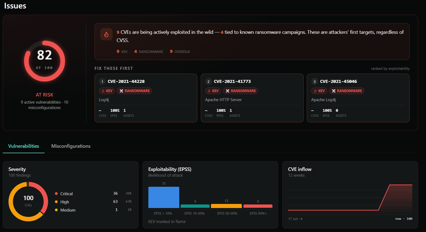The height and width of the screenshot is (232, 426).
Task: Click the Apache Log4j product name
Action: [323, 100]
